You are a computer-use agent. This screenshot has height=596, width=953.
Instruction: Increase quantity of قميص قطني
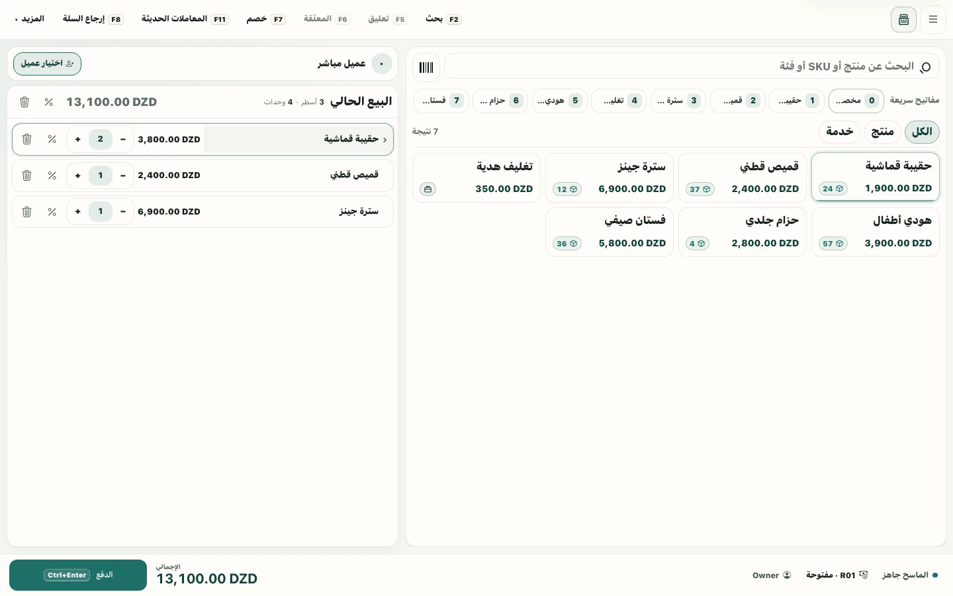[78, 175]
